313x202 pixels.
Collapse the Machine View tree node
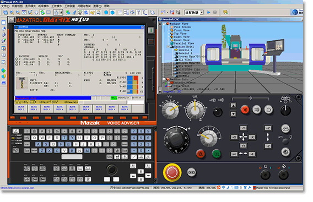pyautogui.click(x=164, y=24)
